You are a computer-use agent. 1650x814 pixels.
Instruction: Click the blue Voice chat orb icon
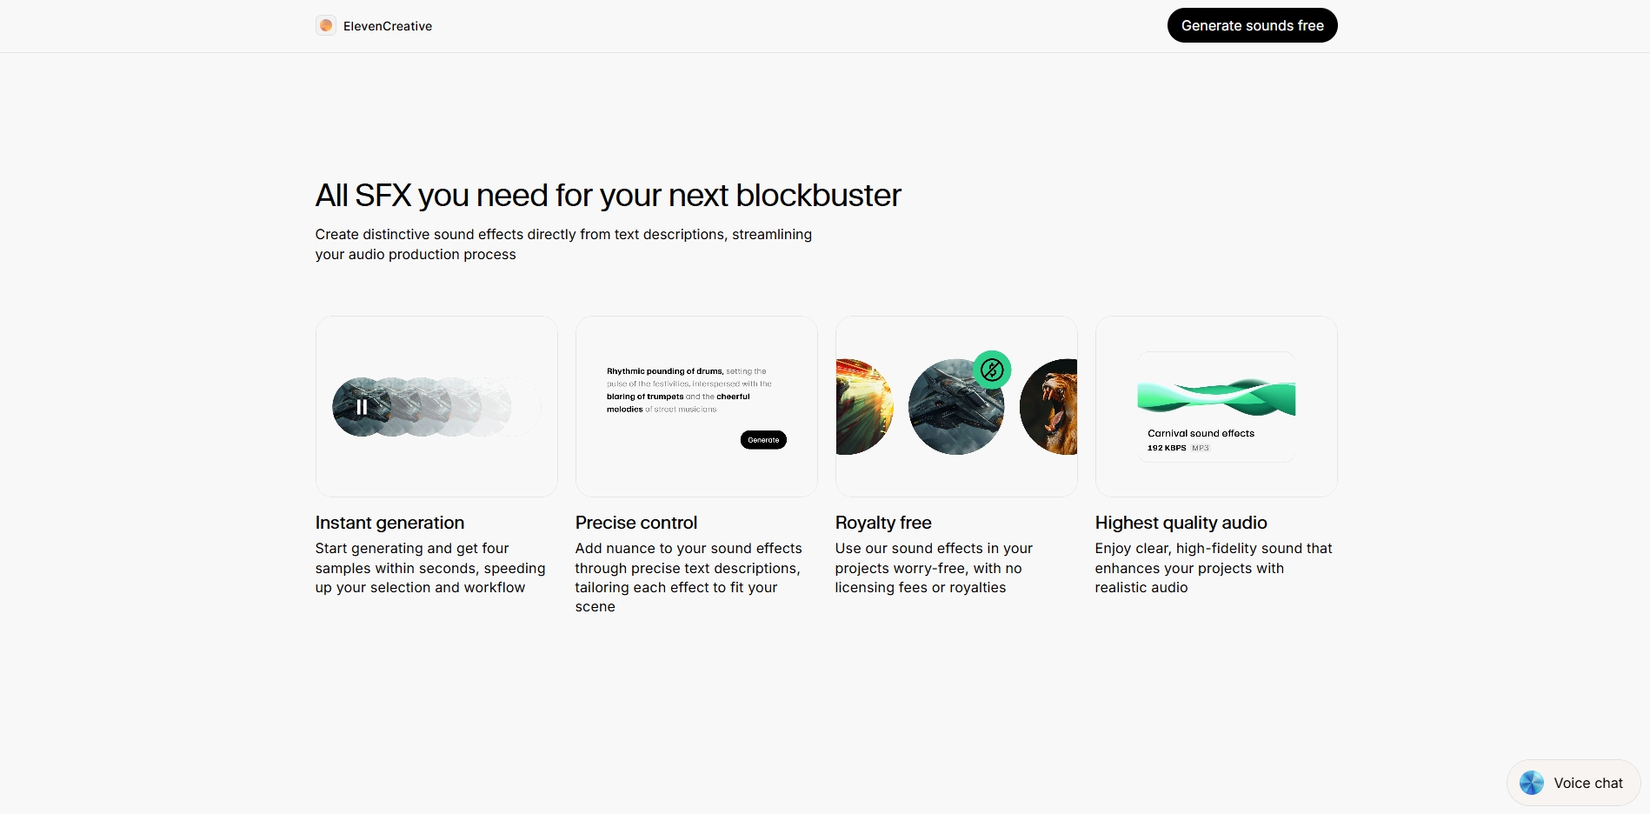[1531, 783]
